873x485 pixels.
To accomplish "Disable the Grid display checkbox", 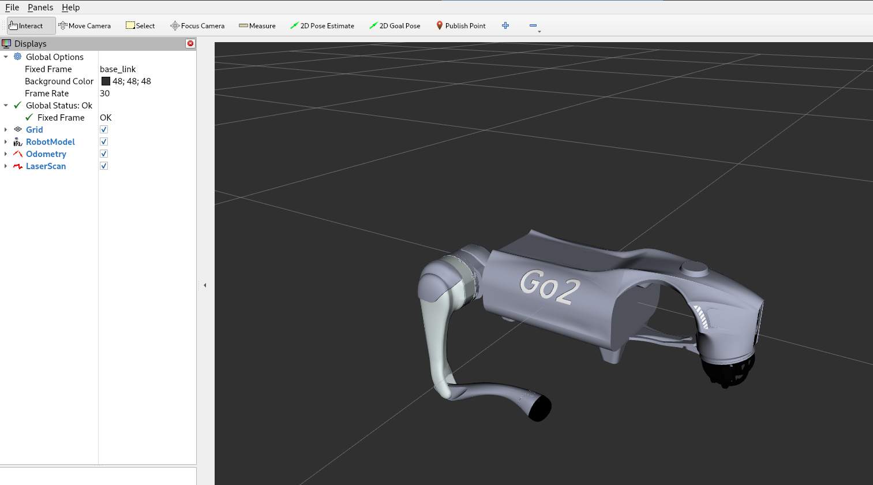I will [104, 129].
